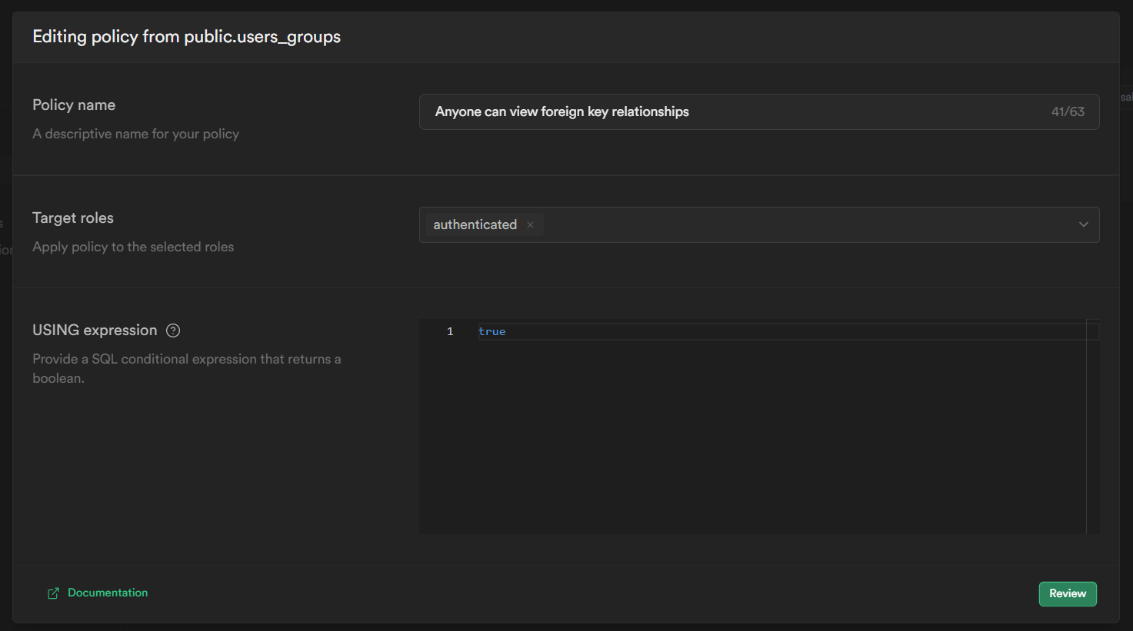
Task: Click line number 1 in the SQL editor
Action: 450,330
